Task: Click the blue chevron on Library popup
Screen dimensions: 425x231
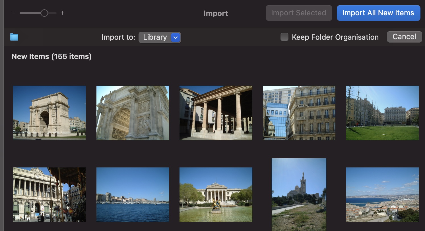Action: pyautogui.click(x=176, y=37)
